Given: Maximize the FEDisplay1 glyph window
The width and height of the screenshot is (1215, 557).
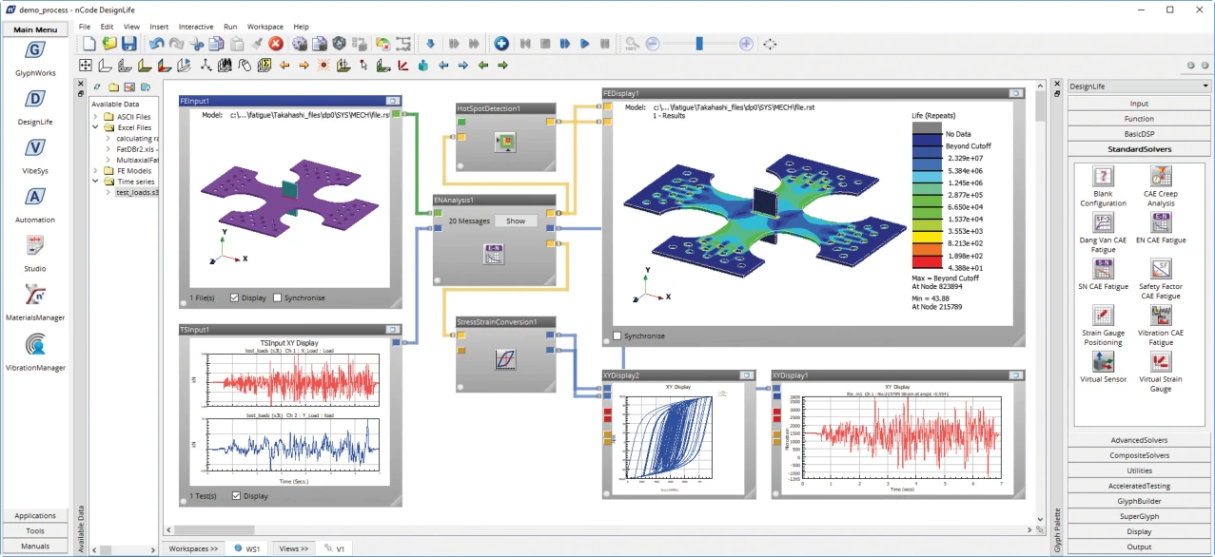Looking at the screenshot, I should 1015,93.
